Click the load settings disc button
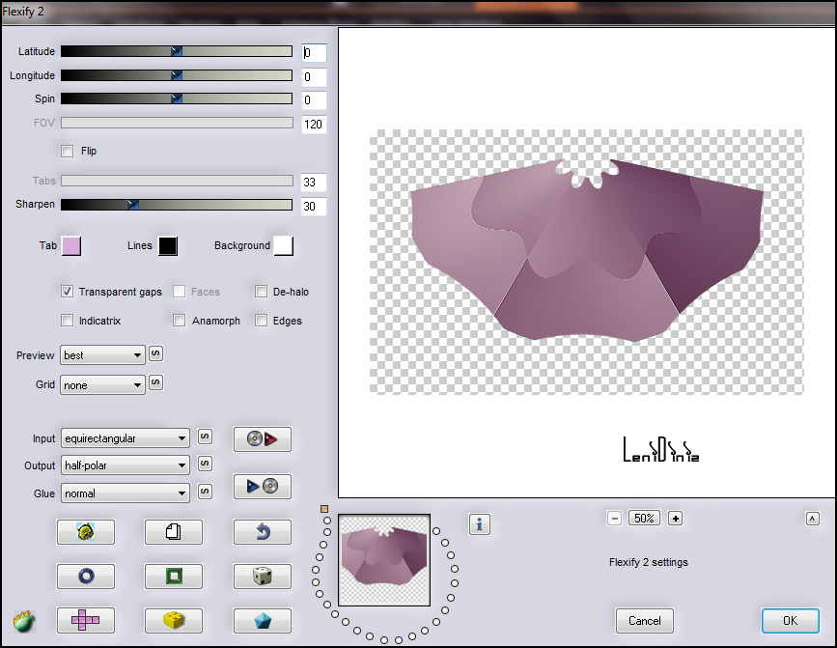This screenshot has height=648, width=837. [262, 439]
